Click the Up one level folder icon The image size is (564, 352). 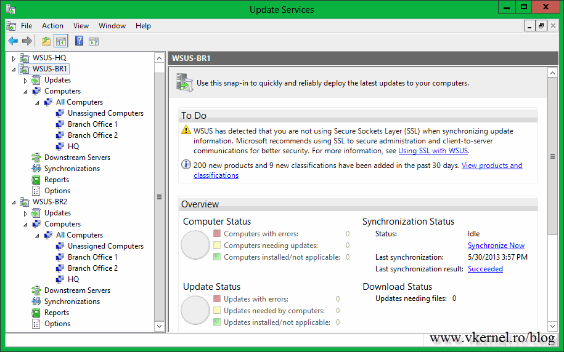pos(46,41)
